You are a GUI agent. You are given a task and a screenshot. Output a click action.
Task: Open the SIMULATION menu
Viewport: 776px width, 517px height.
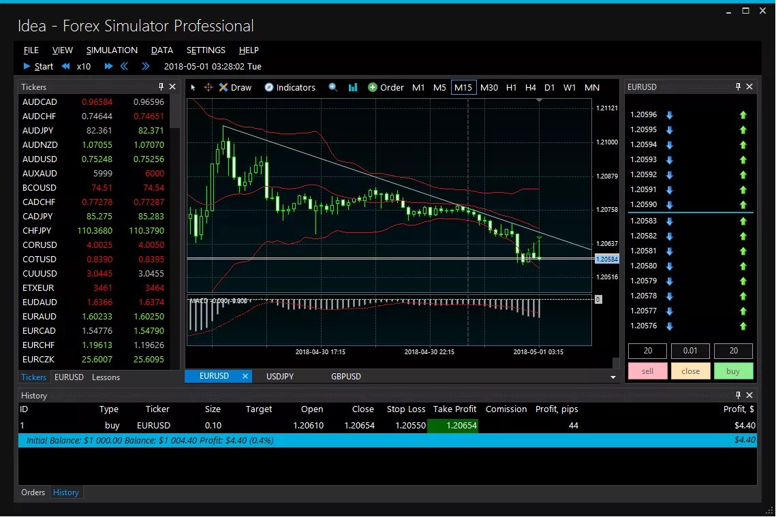112,50
